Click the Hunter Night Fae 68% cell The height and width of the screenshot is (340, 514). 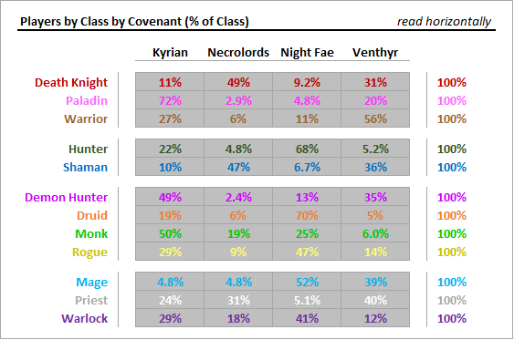tap(307, 149)
